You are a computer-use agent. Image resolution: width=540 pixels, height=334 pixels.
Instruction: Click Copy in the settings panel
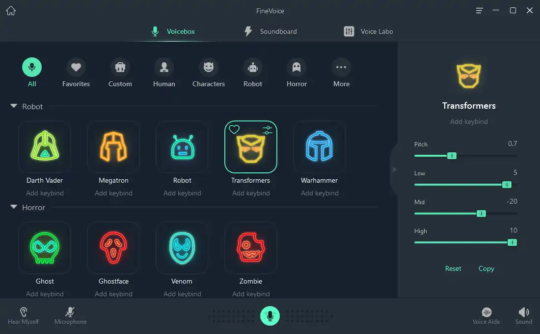(486, 268)
